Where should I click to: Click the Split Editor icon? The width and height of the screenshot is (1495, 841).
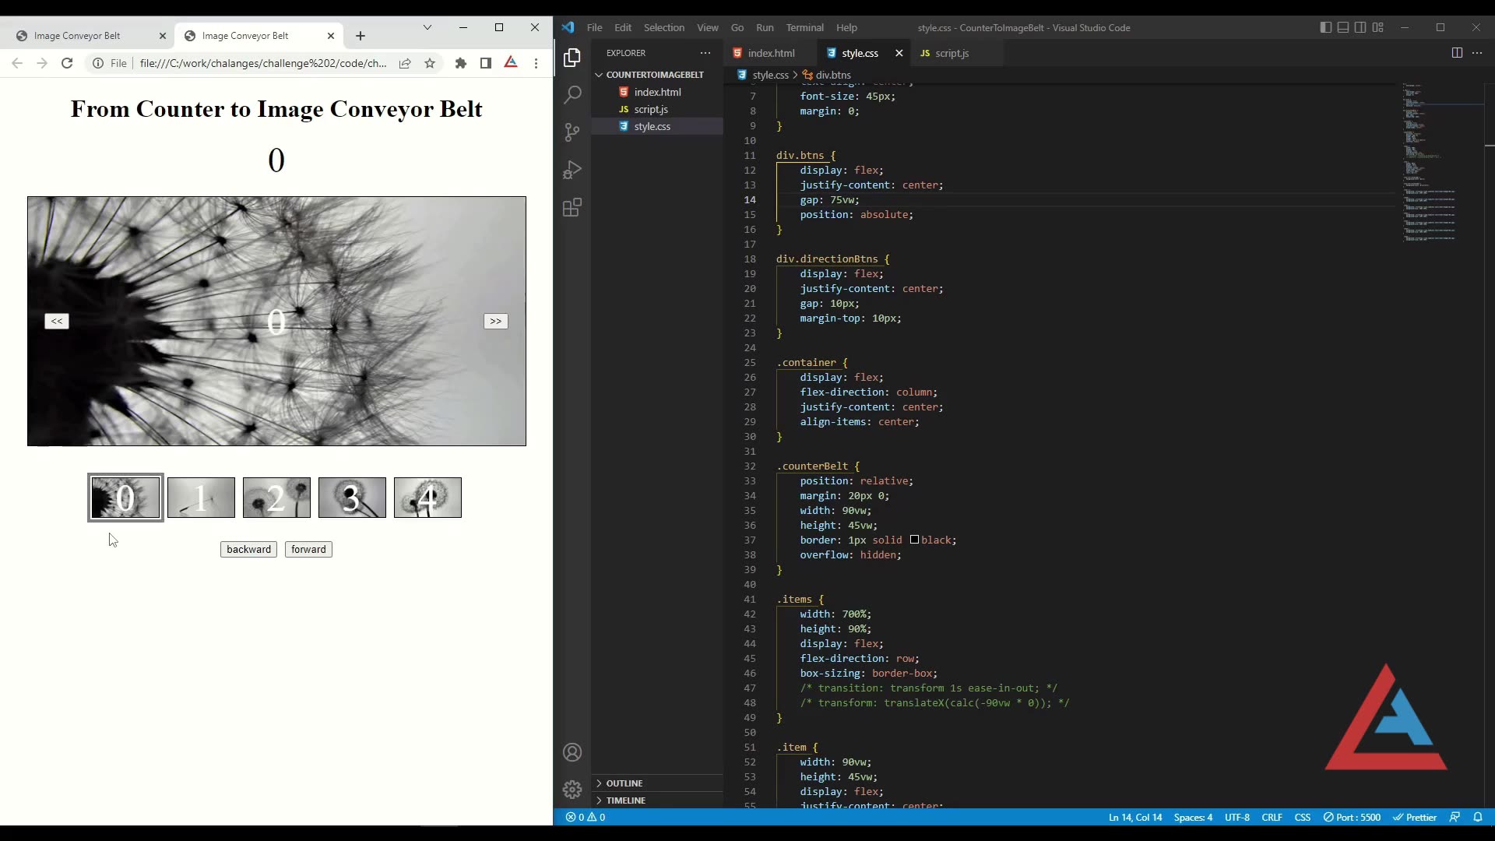[x=1457, y=53]
